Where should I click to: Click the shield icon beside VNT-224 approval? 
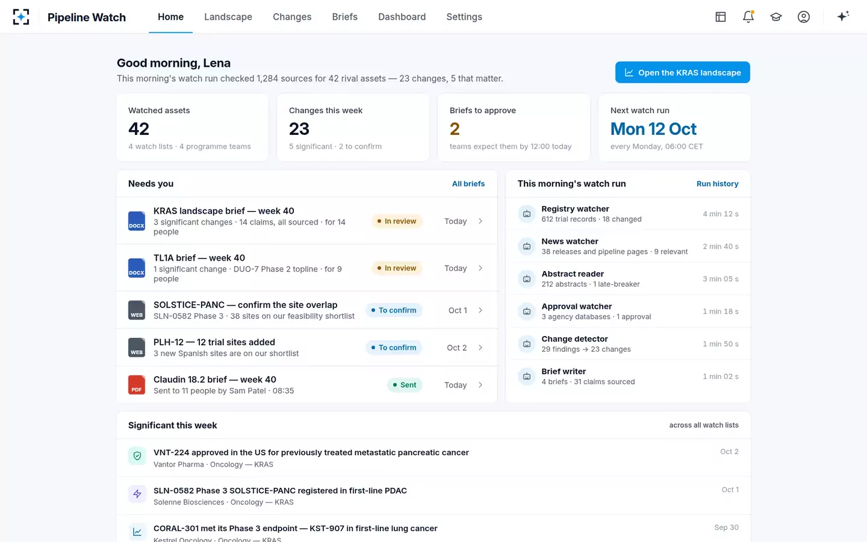pos(137,456)
